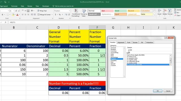Image resolution: width=181 pixels, height=101 pixels.
Task: Click Decrease Indent icon
Action: pos(32,15)
